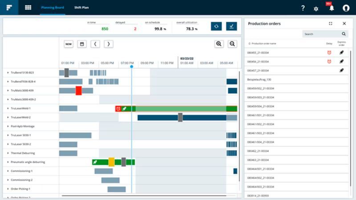Sort by Express order column header
356x200 pixels.
[x=341, y=44]
